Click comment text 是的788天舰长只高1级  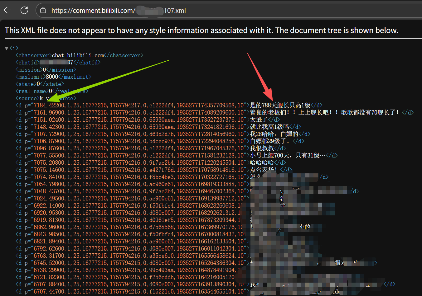[280, 106]
